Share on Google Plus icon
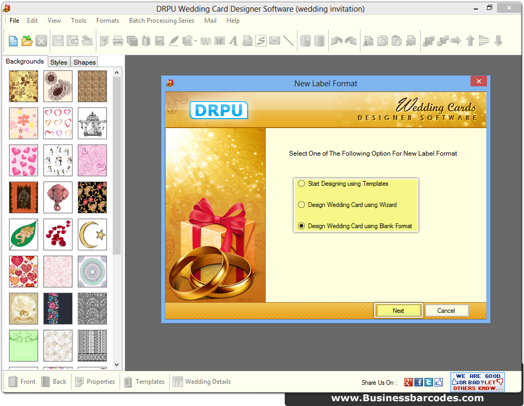524x406 pixels. [x=409, y=382]
